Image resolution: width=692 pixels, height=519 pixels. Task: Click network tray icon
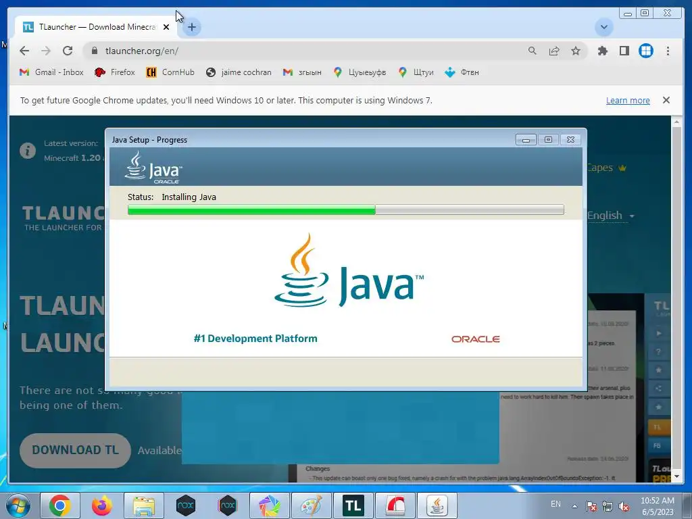coord(608,506)
